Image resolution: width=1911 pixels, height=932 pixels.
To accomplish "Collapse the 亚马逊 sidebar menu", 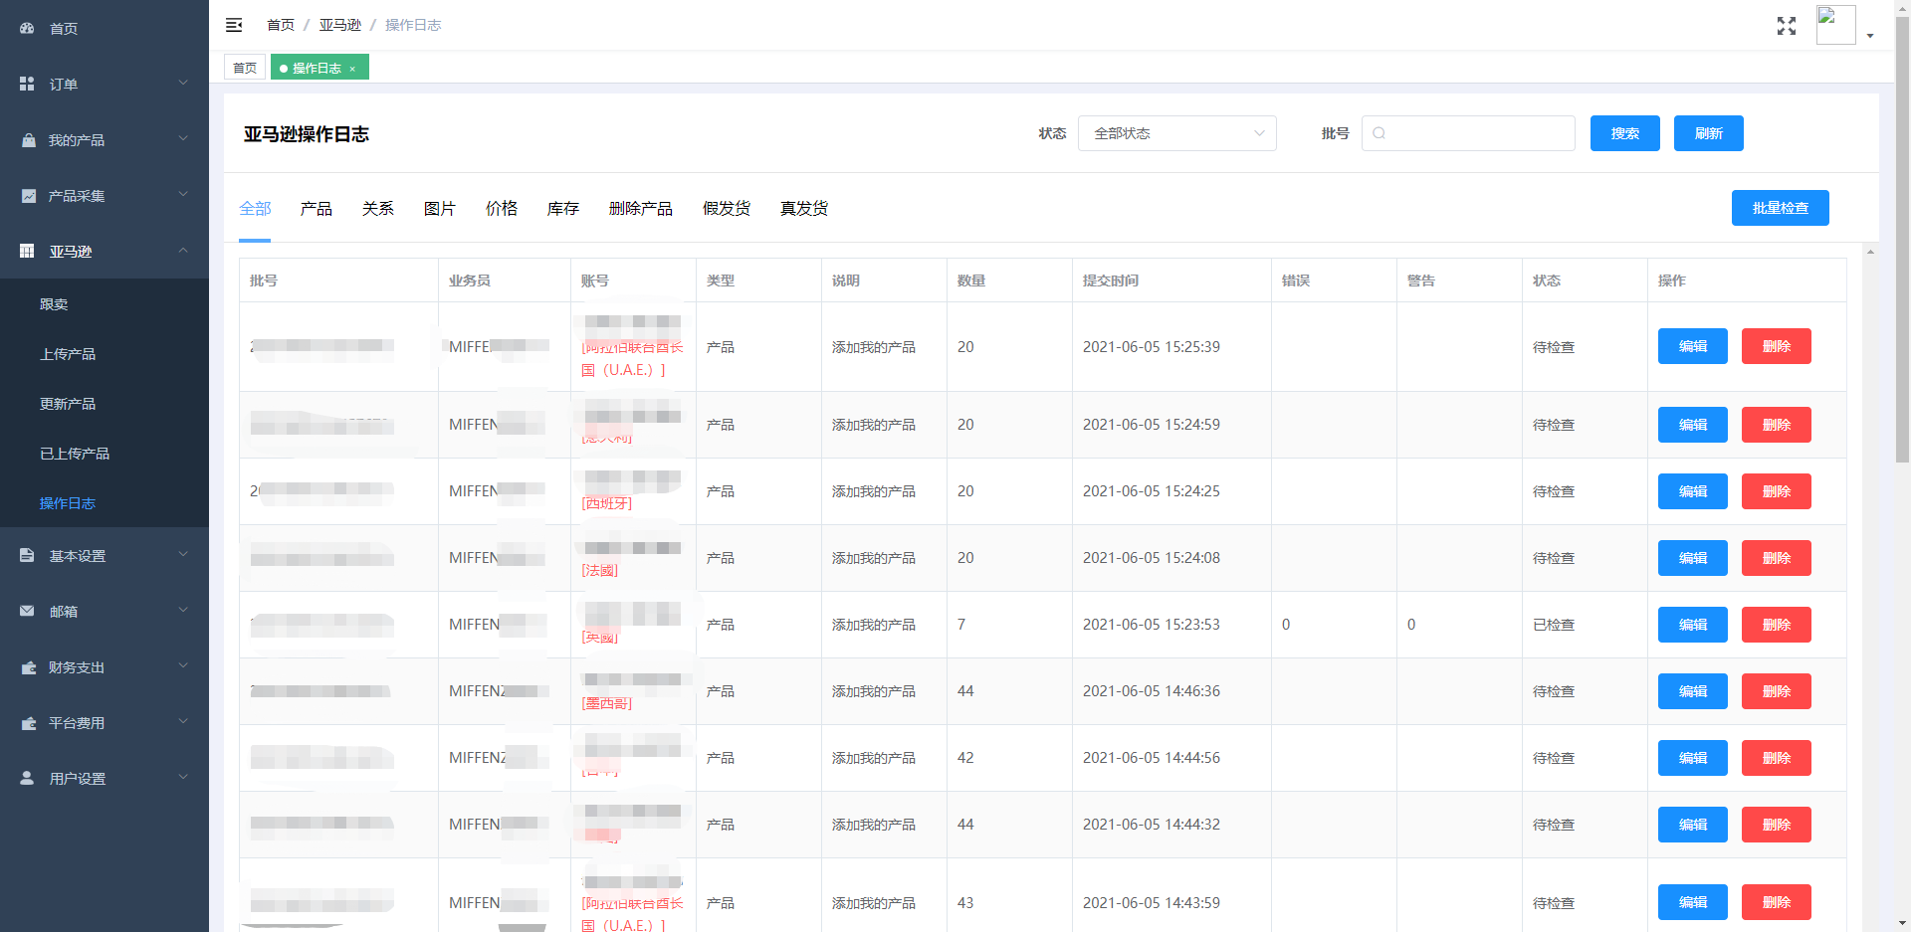I will tap(105, 252).
